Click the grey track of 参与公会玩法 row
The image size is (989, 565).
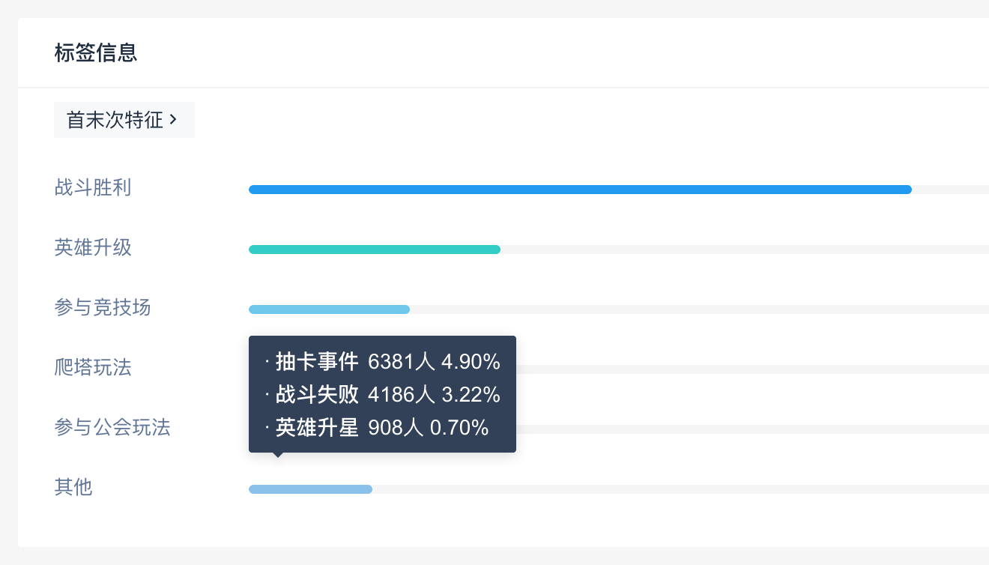pos(749,429)
